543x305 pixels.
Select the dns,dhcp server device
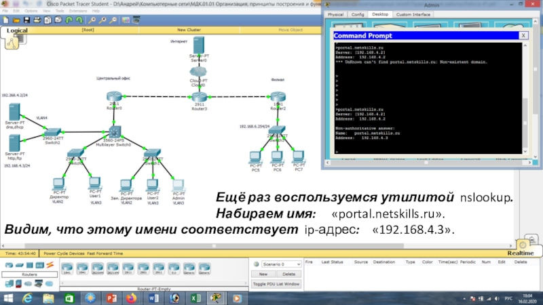(x=14, y=112)
